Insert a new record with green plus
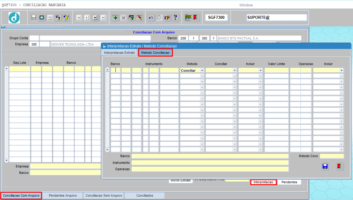 pyautogui.click(x=115, y=17)
